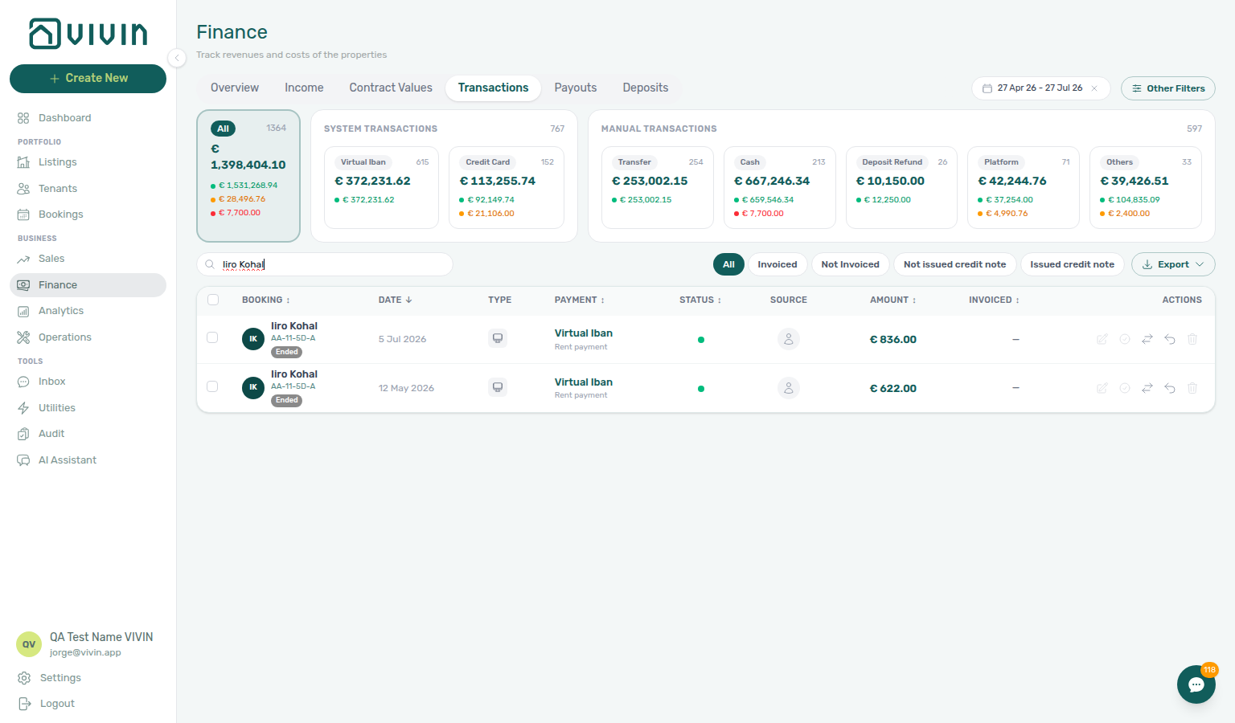Select the €836.00 transaction checkbox
This screenshot has height=723, width=1235.
coord(212,337)
